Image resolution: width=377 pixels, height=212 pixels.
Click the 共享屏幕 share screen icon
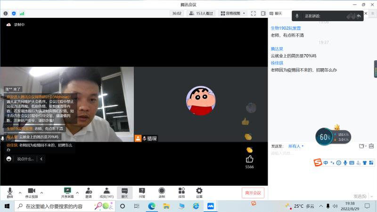tap(67, 192)
